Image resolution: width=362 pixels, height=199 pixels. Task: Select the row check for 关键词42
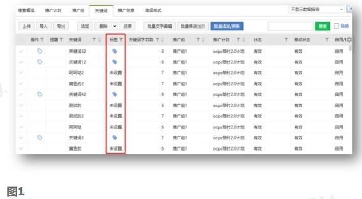(21, 94)
